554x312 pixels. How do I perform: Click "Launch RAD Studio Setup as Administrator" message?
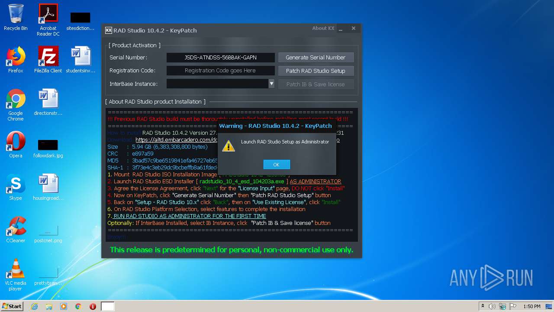pos(285,142)
